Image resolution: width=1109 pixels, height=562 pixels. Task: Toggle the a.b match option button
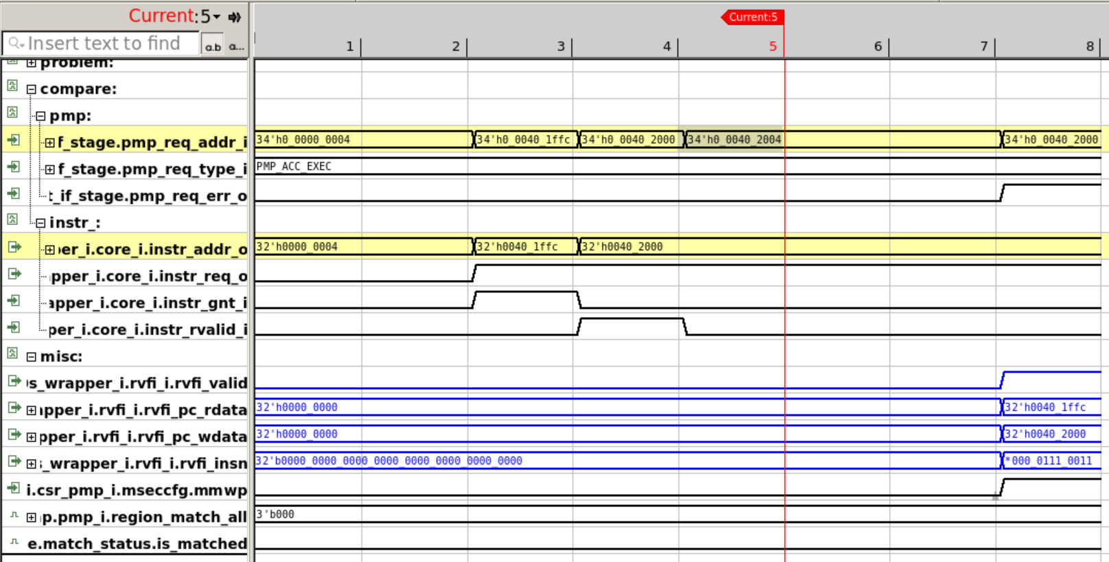213,45
